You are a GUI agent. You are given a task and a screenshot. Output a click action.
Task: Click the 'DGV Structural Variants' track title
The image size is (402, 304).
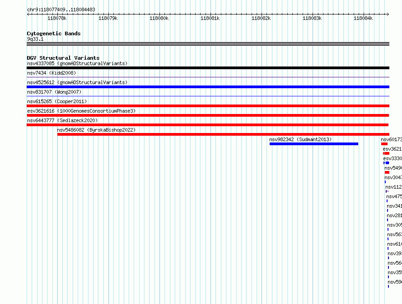63,58
